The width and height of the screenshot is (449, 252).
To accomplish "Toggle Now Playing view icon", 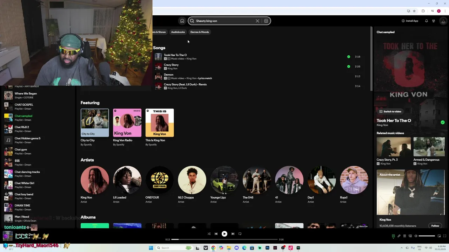I will [393, 236].
